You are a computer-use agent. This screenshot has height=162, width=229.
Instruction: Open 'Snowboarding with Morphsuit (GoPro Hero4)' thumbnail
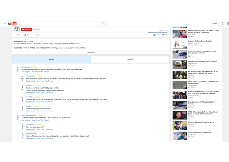[x=180, y=105]
